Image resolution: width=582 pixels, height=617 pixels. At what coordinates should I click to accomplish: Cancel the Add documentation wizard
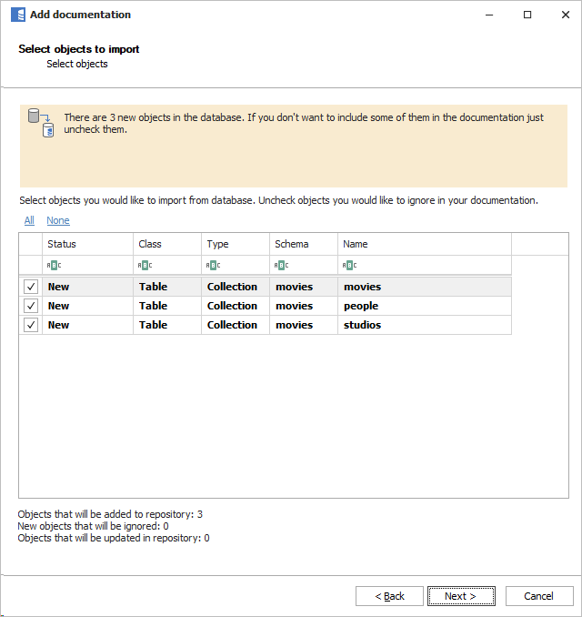tap(538, 596)
